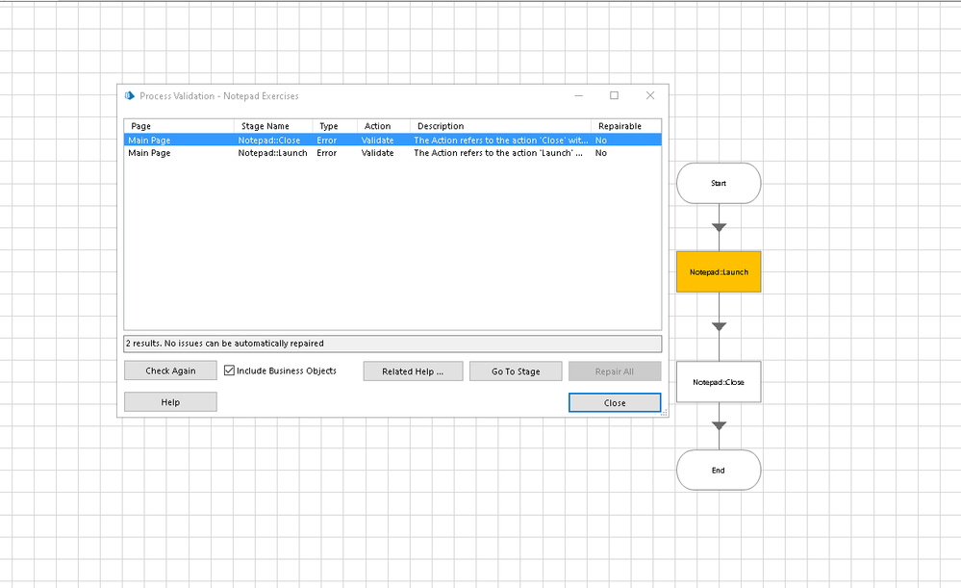Select the End stage in the flowchart

[719, 471]
